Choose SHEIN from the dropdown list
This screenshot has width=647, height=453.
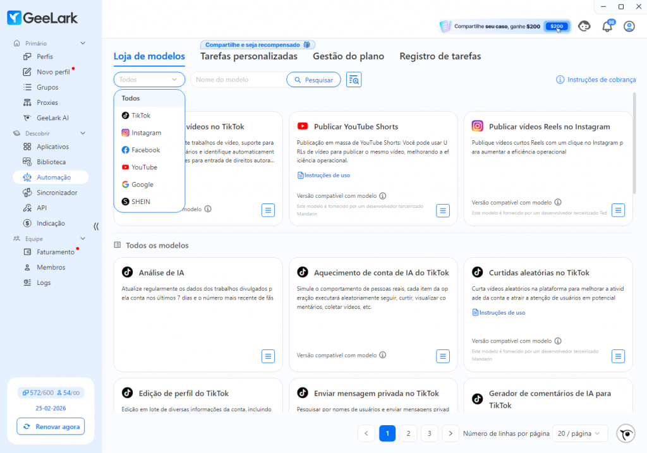pos(149,202)
